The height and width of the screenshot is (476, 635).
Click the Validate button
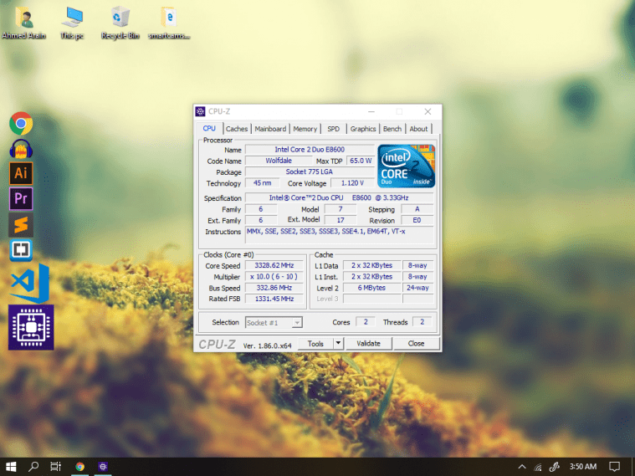368,344
